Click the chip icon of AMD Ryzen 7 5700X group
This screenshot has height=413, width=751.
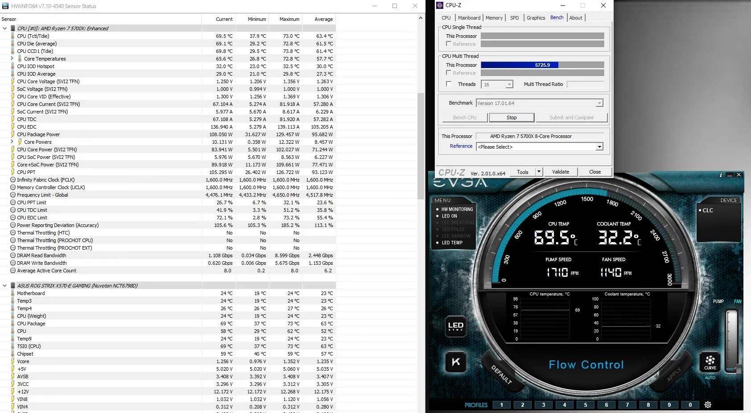12,28
